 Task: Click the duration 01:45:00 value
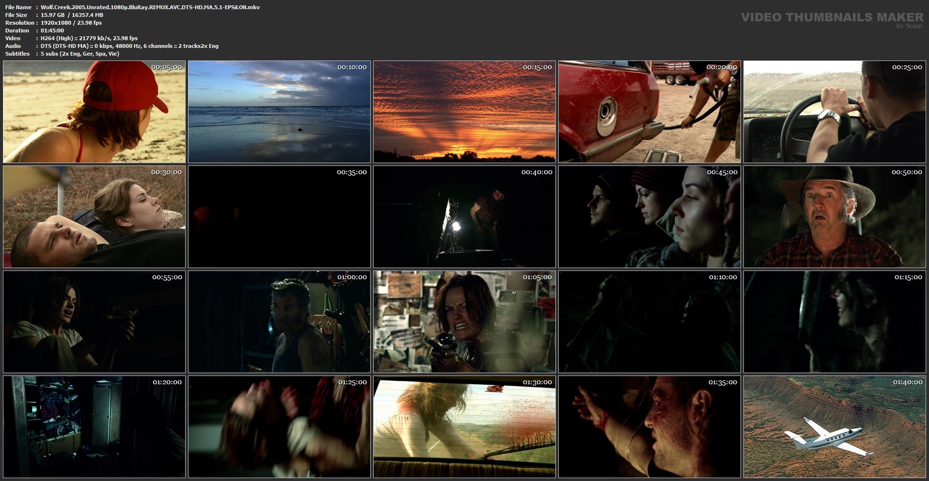(52, 30)
